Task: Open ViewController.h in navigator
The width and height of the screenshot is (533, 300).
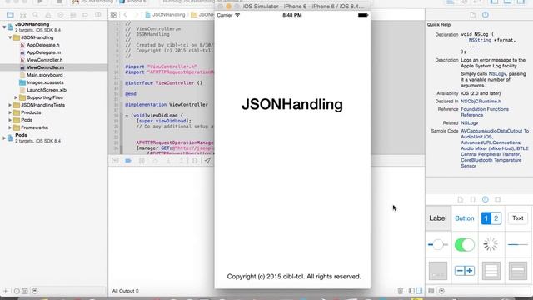Action: click(44, 60)
